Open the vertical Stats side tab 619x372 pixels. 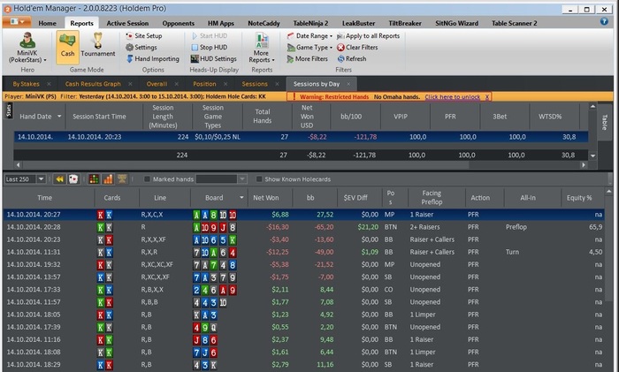coord(8,110)
